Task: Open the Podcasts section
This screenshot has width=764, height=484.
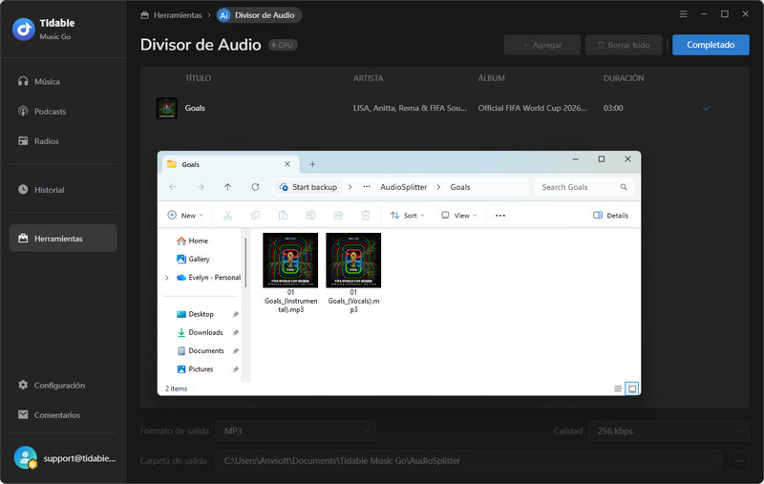Action: point(63,111)
